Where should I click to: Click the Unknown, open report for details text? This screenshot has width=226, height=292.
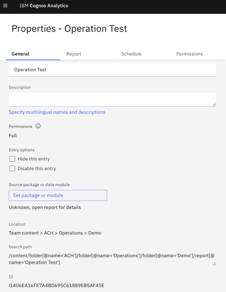pyautogui.click(x=45, y=207)
